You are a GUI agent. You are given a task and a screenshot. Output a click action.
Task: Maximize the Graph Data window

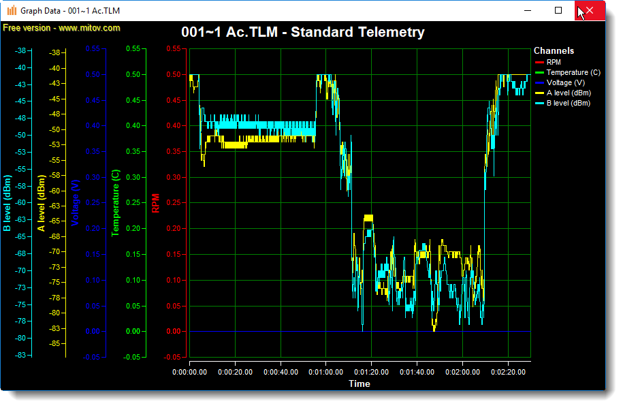(558, 10)
